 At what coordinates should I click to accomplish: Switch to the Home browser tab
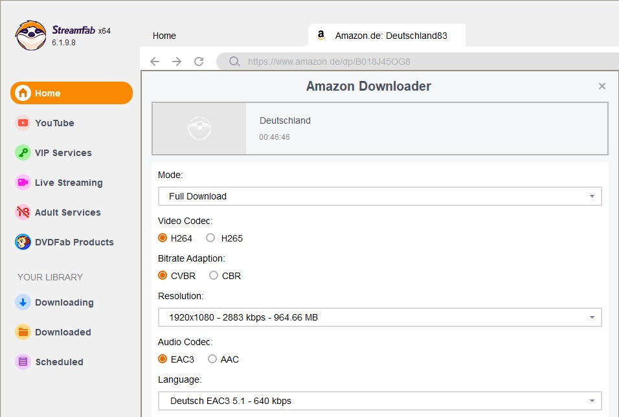point(164,36)
